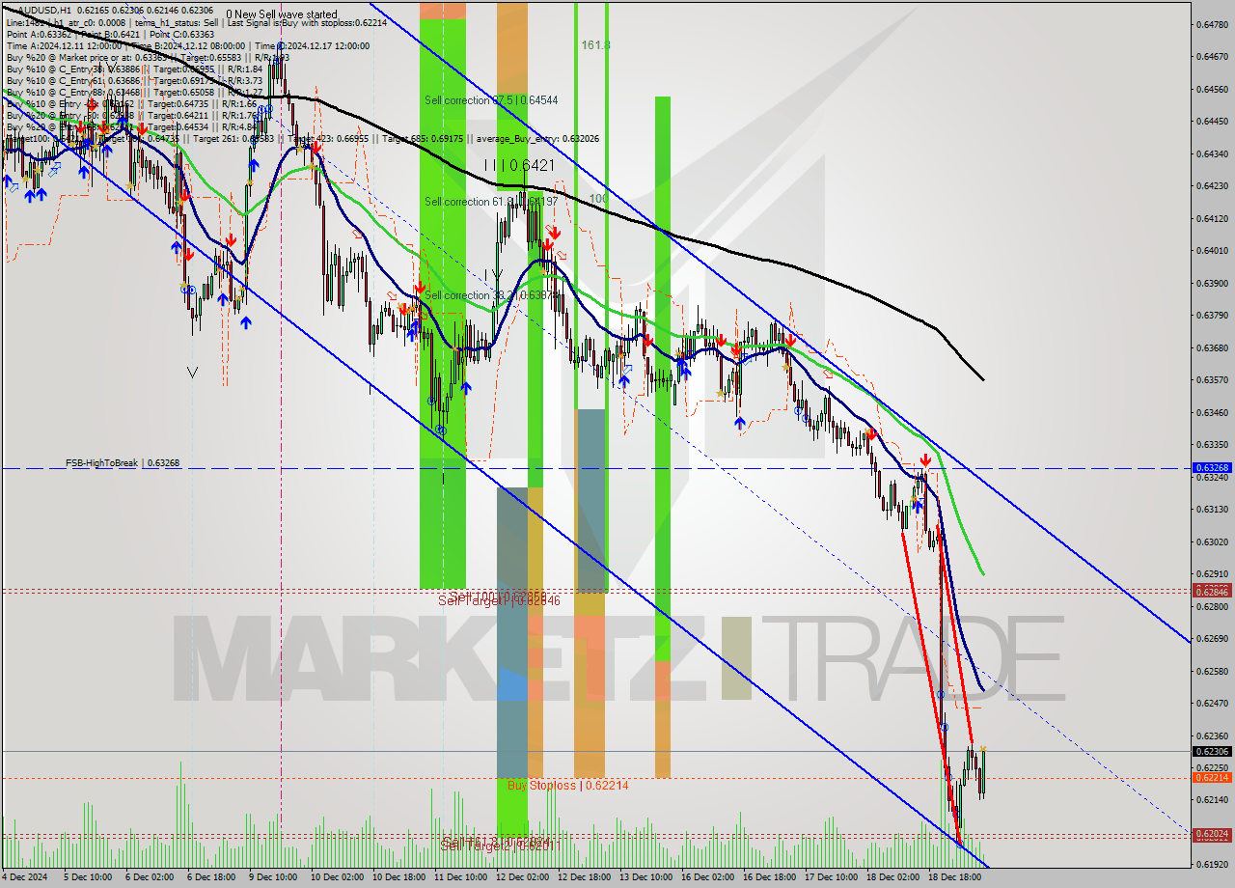Select the 0.62470 price scale value
This screenshot has width=1235, height=888.
[x=1213, y=704]
